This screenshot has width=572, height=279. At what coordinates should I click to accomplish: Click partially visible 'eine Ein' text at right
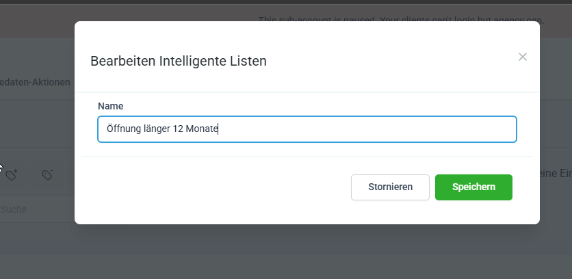(x=556, y=174)
